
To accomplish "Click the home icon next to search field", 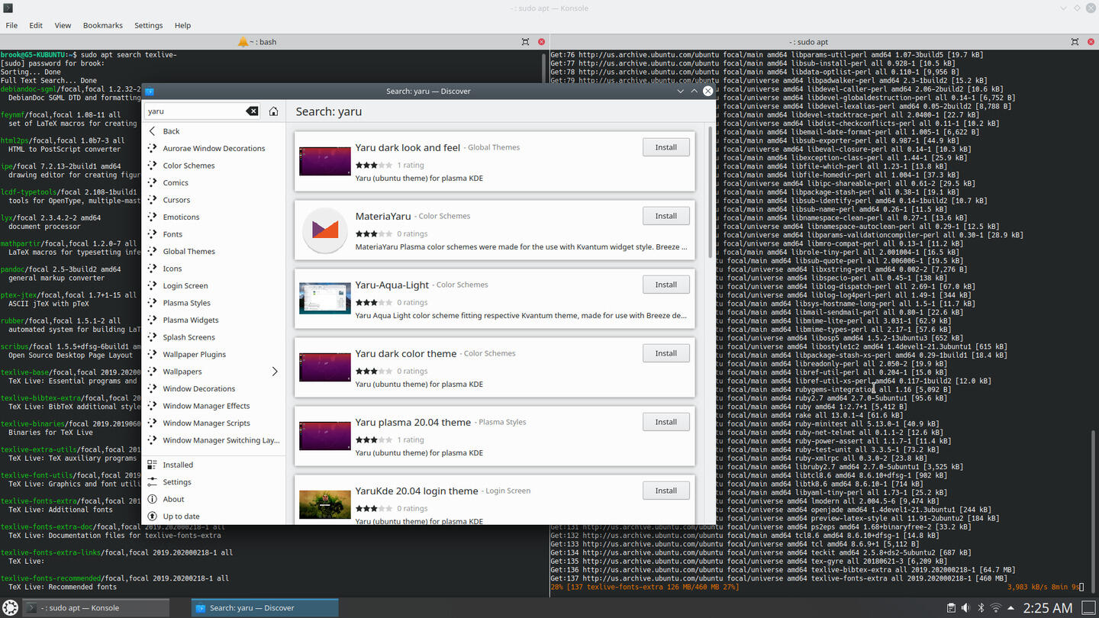I will (273, 111).
